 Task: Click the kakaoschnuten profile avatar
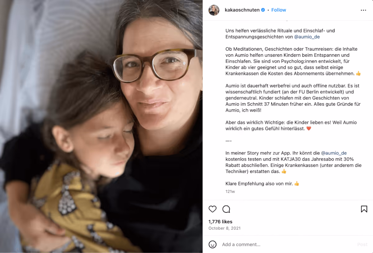(214, 10)
